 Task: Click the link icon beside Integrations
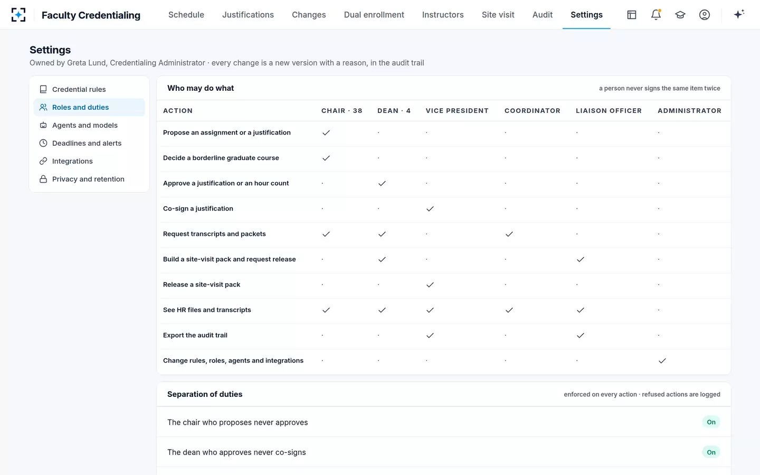[x=43, y=161]
